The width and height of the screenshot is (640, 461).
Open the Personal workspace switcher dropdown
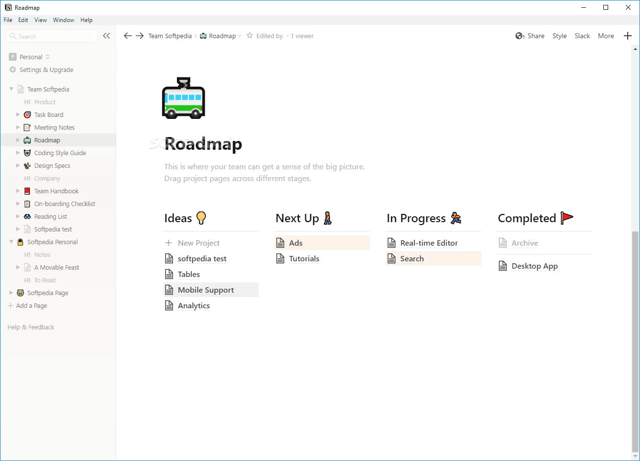pos(30,57)
